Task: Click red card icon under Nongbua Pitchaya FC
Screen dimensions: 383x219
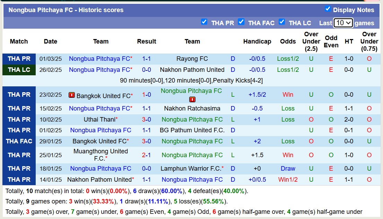Action: point(192,99)
